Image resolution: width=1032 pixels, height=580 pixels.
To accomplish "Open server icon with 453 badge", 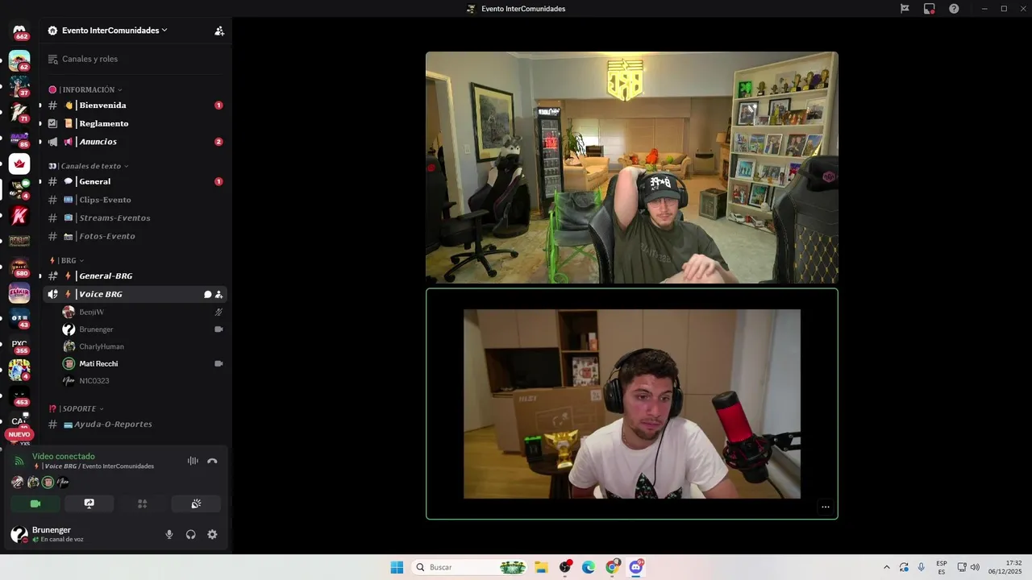I will coord(19,396).
